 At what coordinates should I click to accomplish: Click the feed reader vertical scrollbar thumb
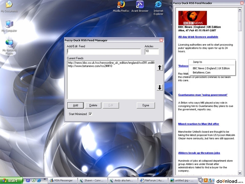tap(240, 21)
